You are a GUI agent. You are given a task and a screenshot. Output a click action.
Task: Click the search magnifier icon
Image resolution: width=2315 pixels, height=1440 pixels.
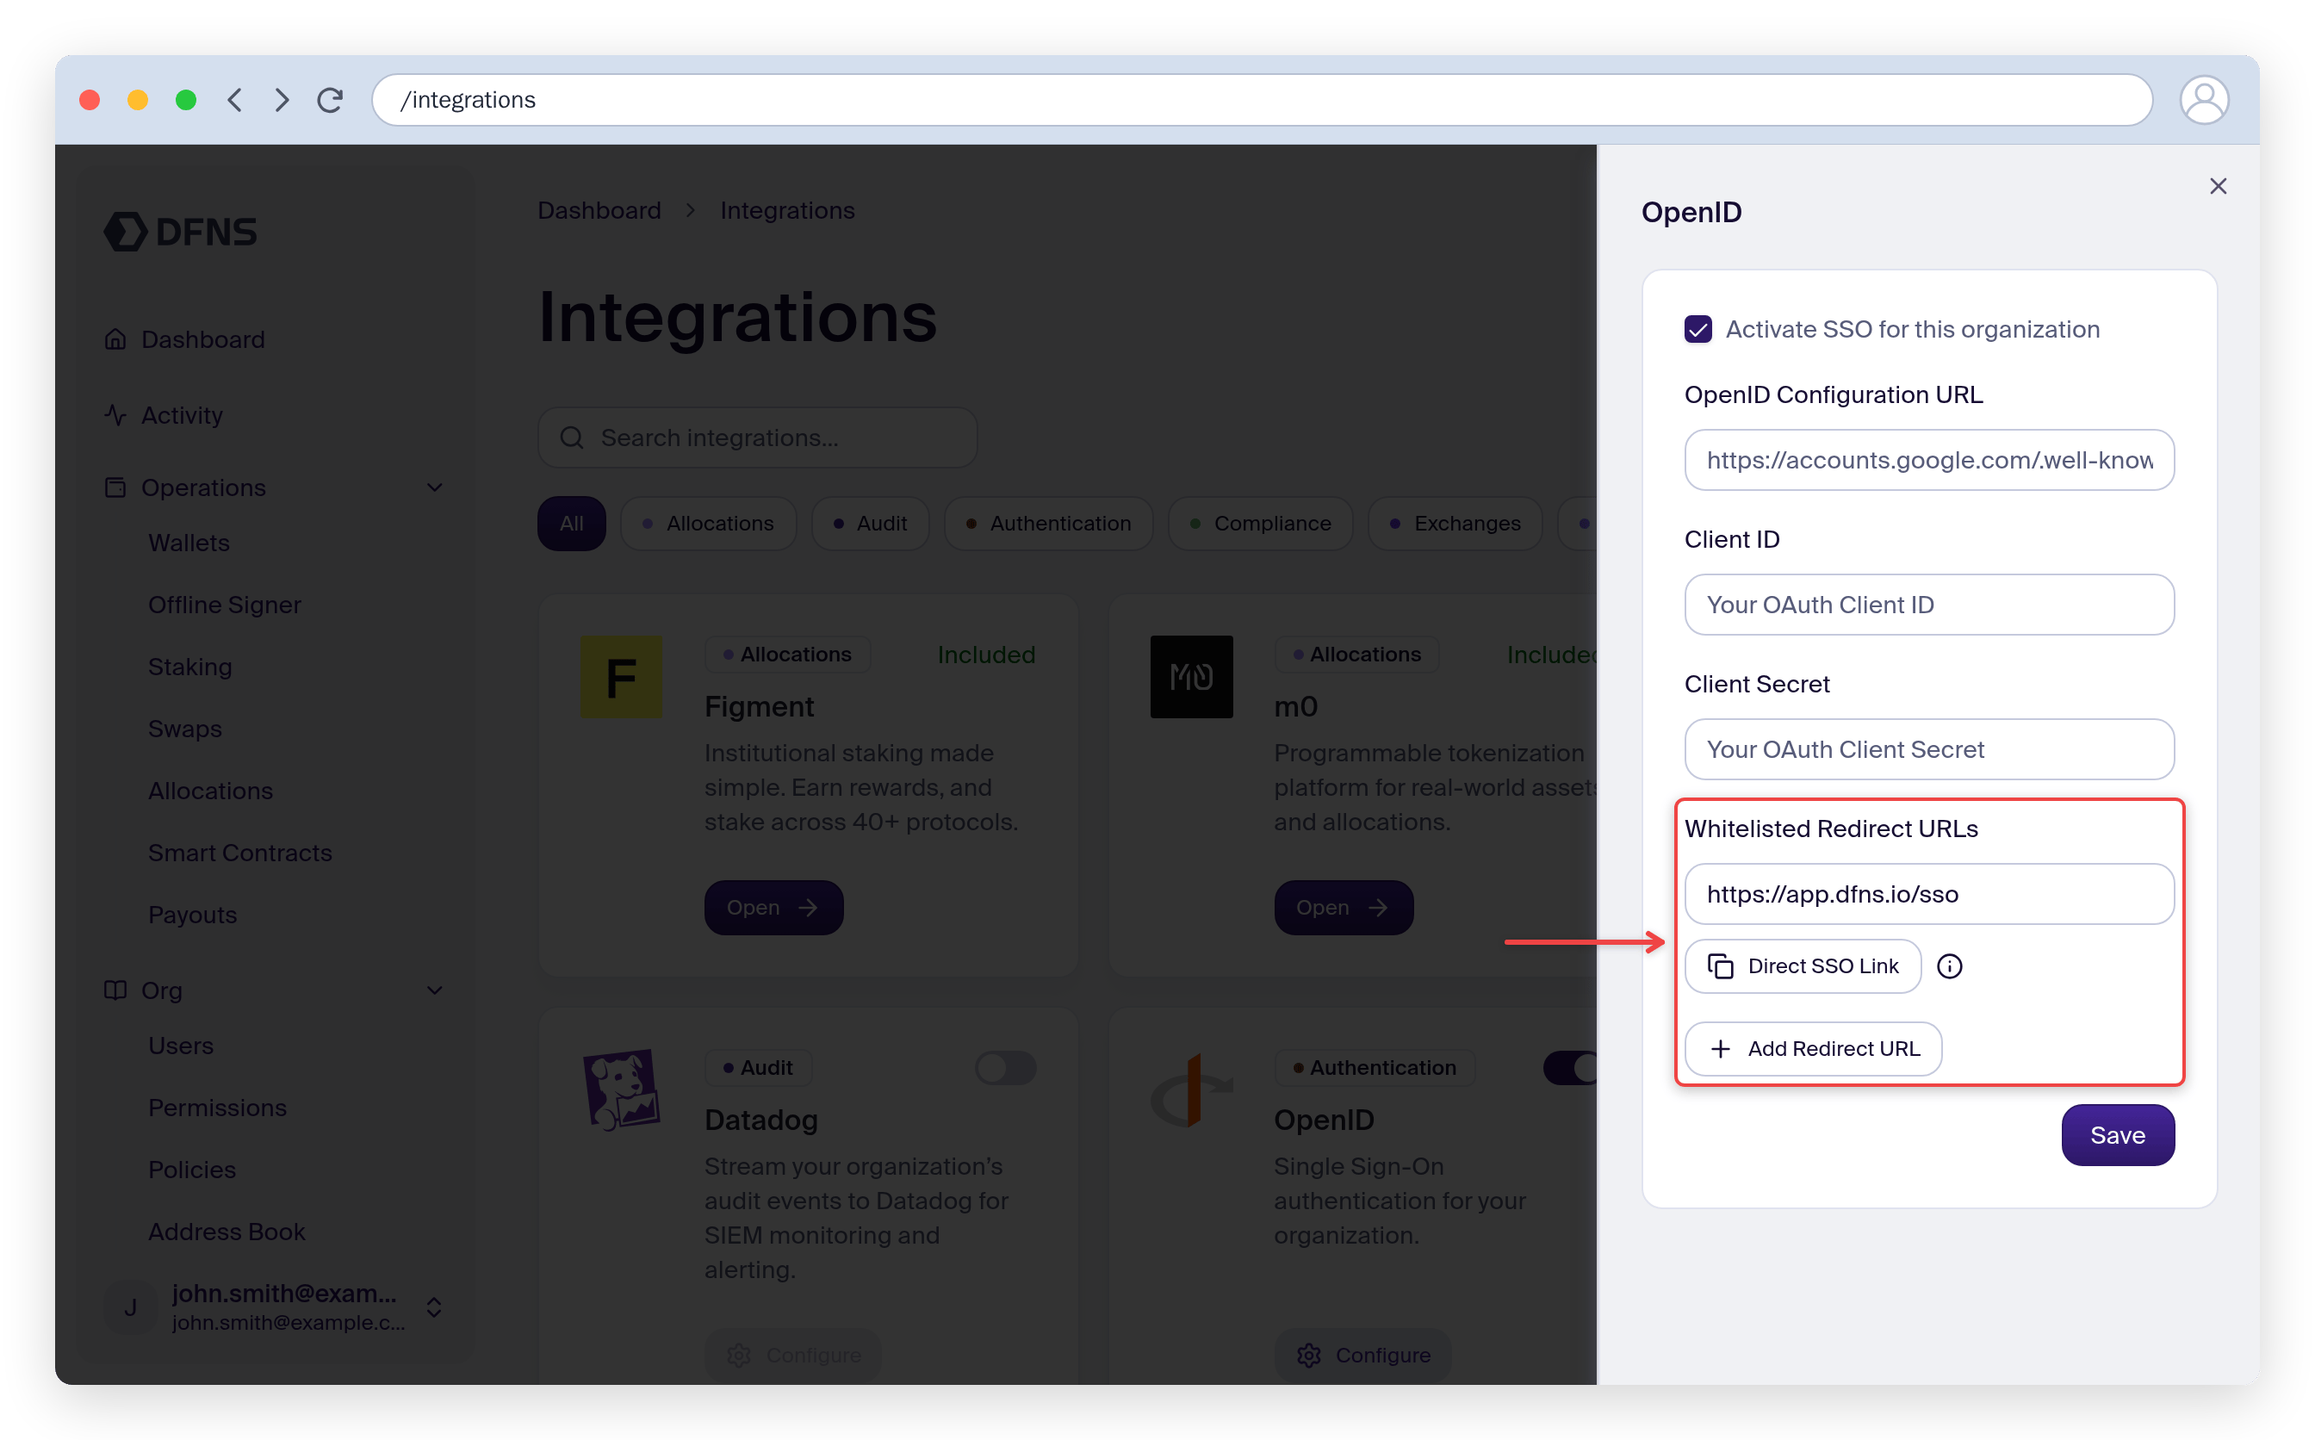tap(571, 438)
